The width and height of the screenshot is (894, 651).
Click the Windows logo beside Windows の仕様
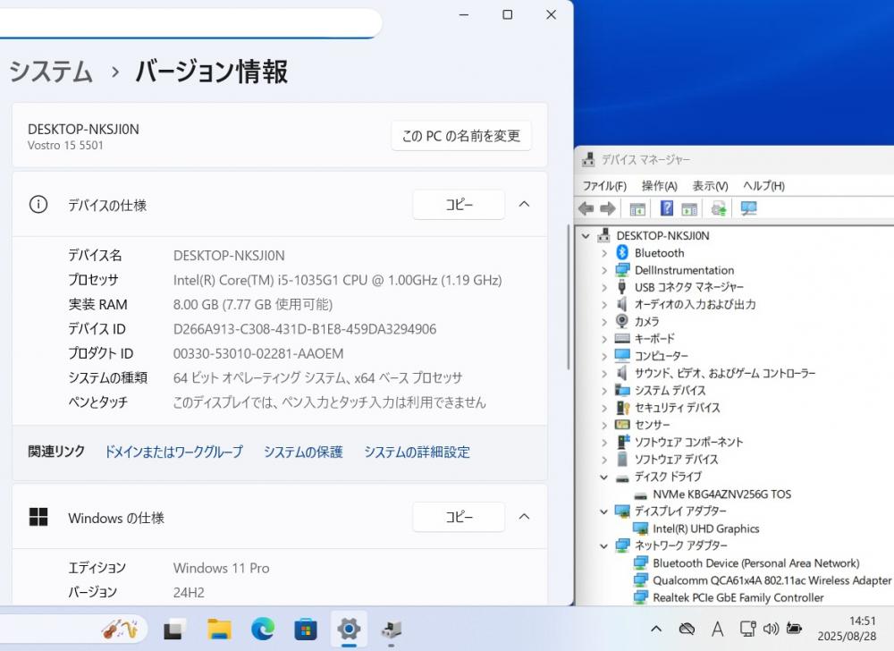[x=38, y=517]
